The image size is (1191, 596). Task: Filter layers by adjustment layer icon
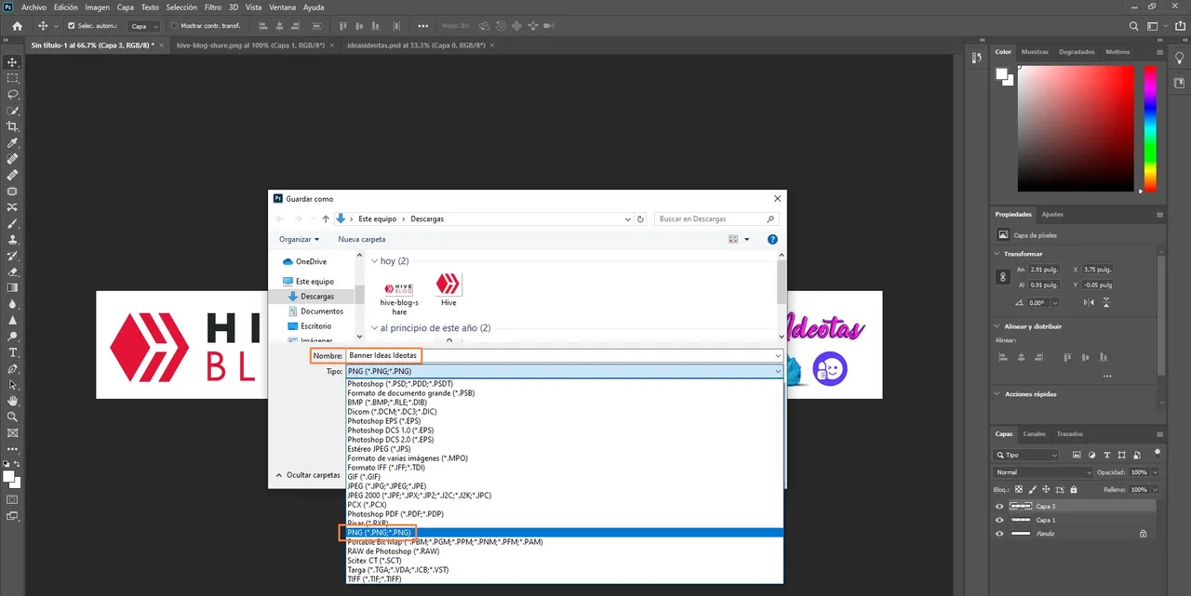(1090, 456)
